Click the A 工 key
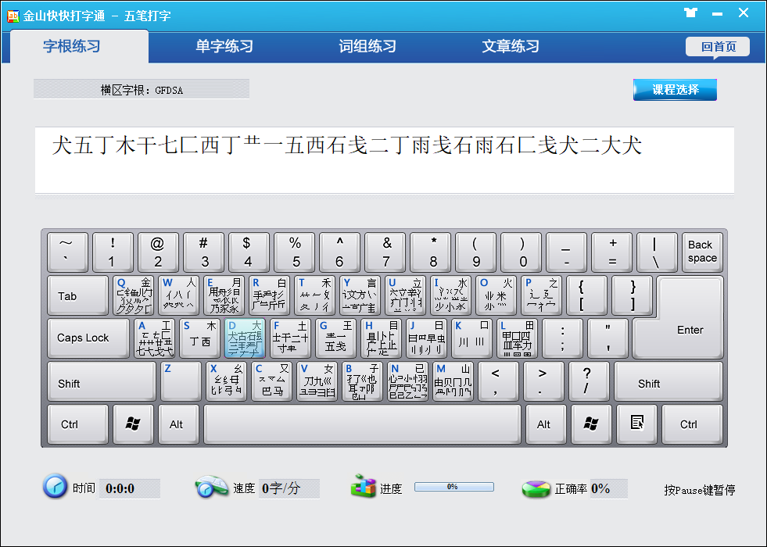Image resolution: width=767 pixels, height=547 pixels. (155, 338)
